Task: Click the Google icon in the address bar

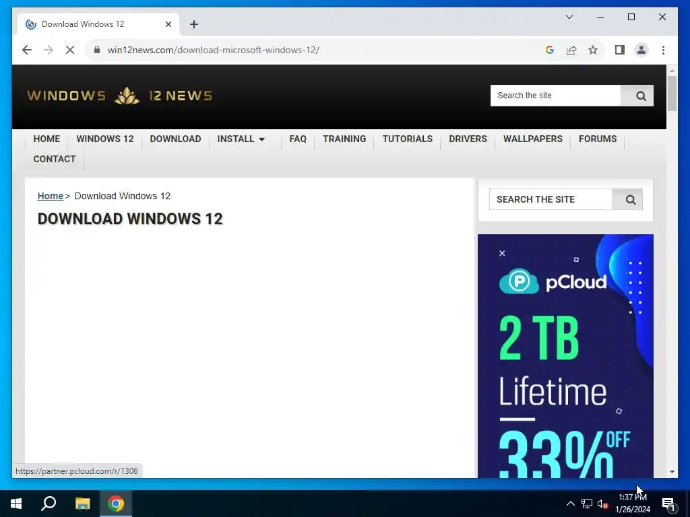Action: [550, 50]
